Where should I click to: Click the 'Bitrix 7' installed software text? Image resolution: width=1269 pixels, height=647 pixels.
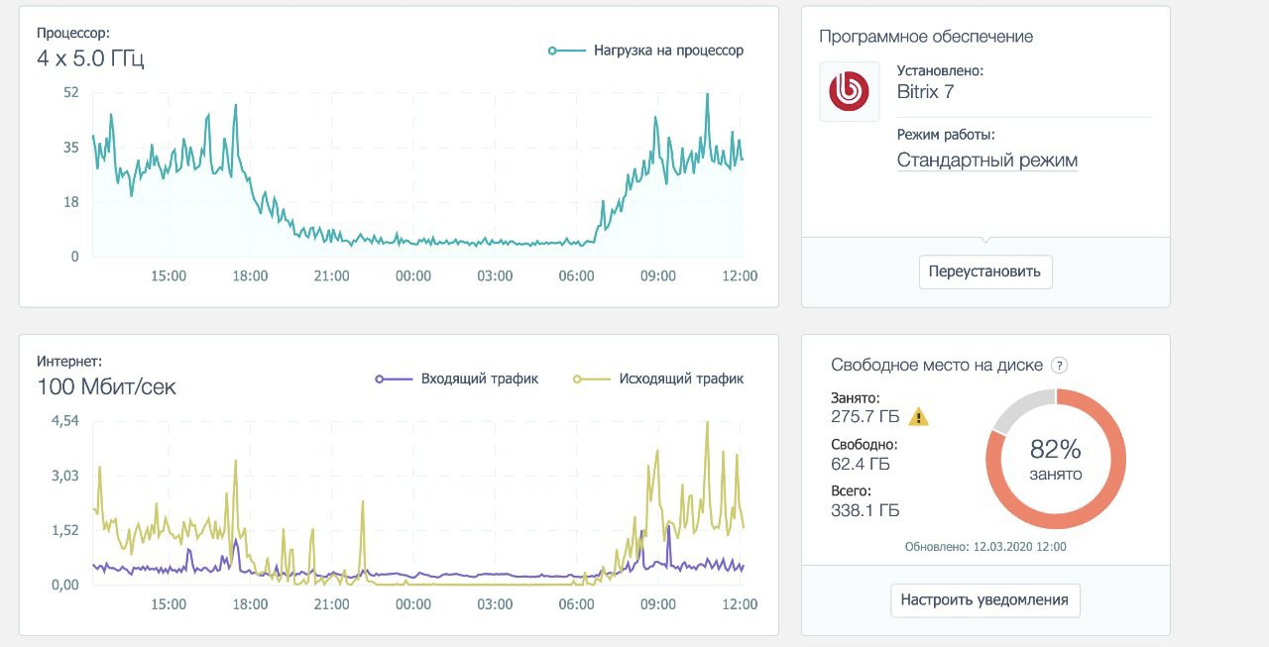coord(925,92)
